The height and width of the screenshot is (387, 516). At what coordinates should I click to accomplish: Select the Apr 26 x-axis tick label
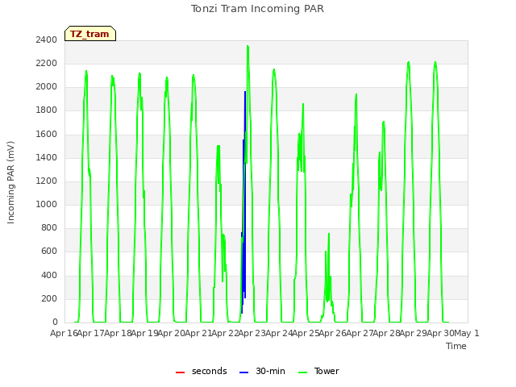tap(332, 333)
